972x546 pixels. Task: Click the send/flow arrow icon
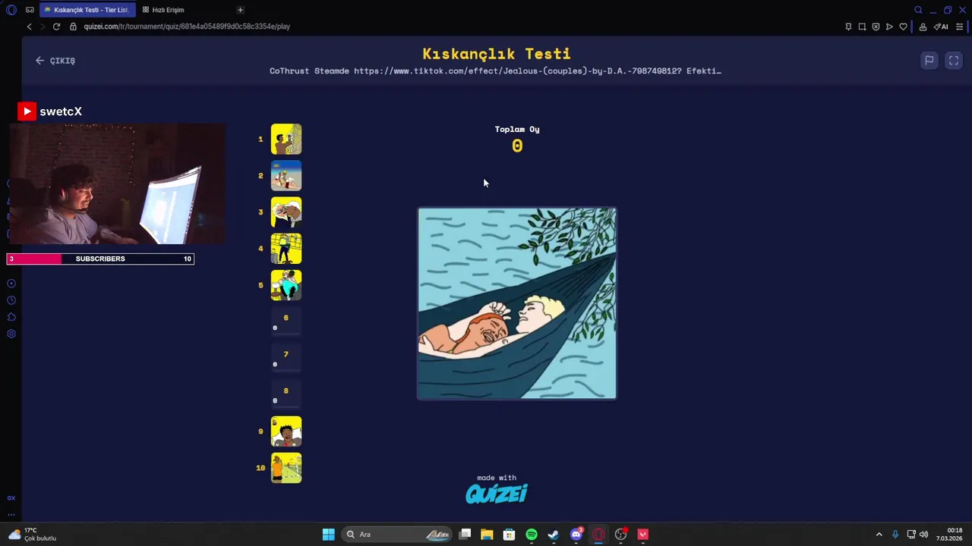(x=889, y=27)
